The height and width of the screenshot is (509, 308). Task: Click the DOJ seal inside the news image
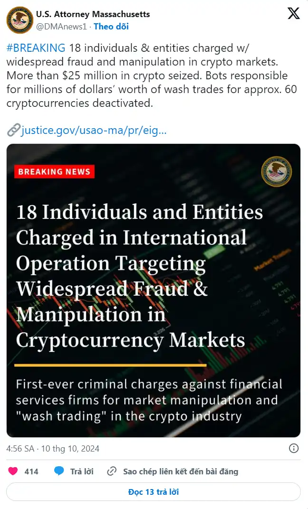277,171
